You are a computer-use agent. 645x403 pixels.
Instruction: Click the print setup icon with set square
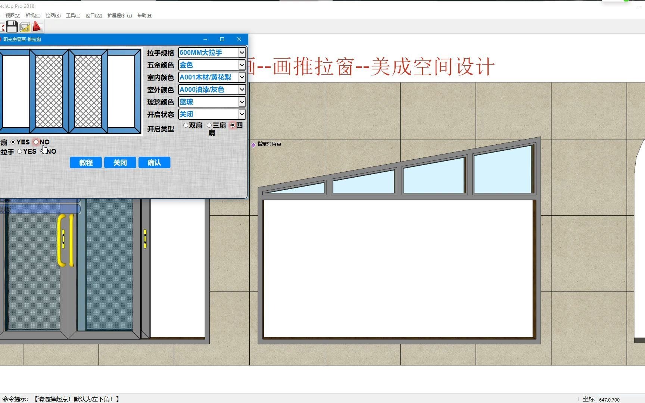click(x=24, y=26)
